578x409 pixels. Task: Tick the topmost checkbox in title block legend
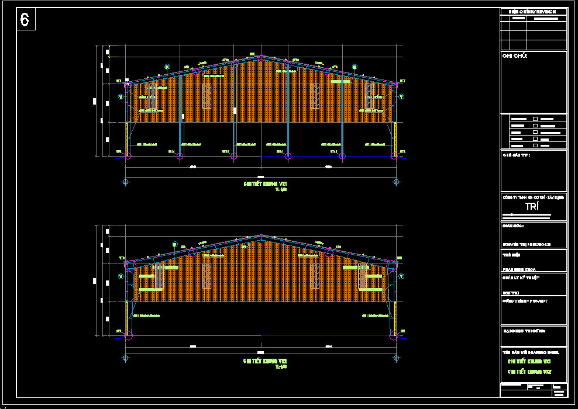point(535,119)
